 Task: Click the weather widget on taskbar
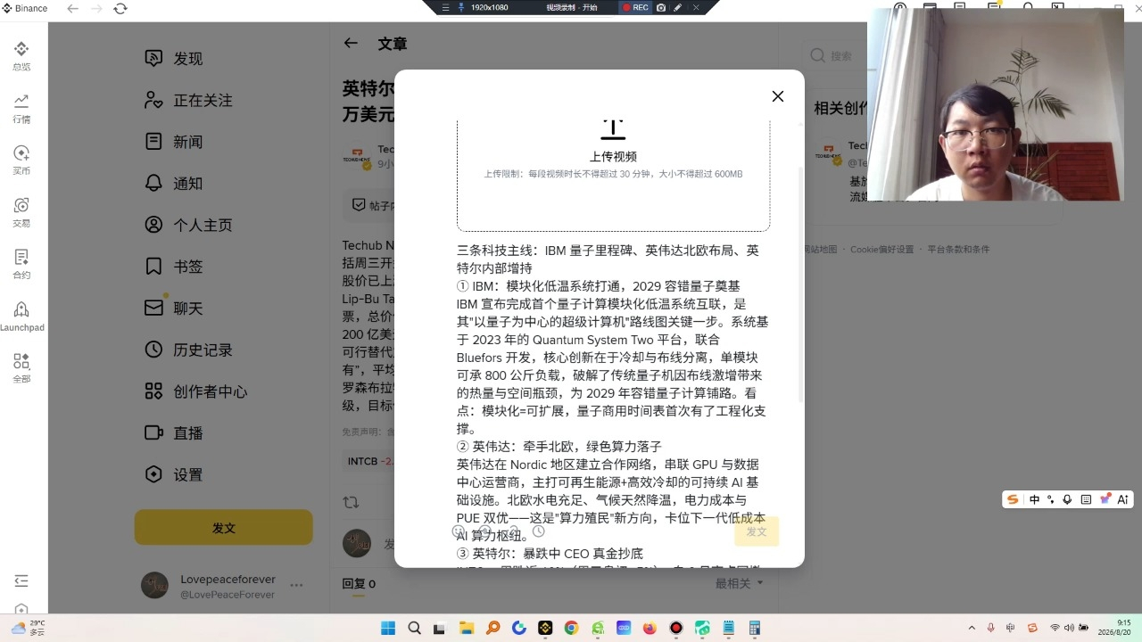pos(28,628)
